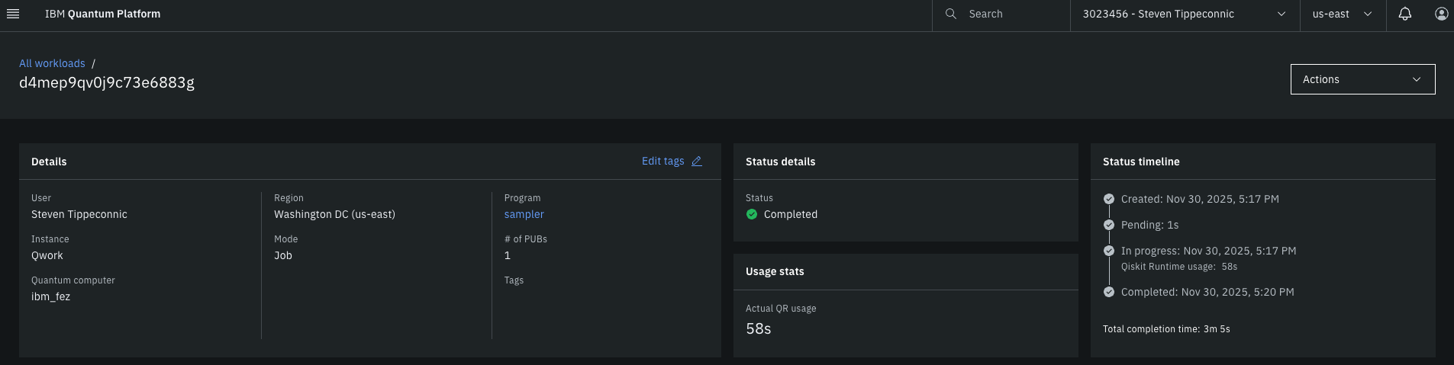The image size is (1454, 365).
Task: Click inside the Search field
Action: pyautogui.click(x=1015, y=14)
